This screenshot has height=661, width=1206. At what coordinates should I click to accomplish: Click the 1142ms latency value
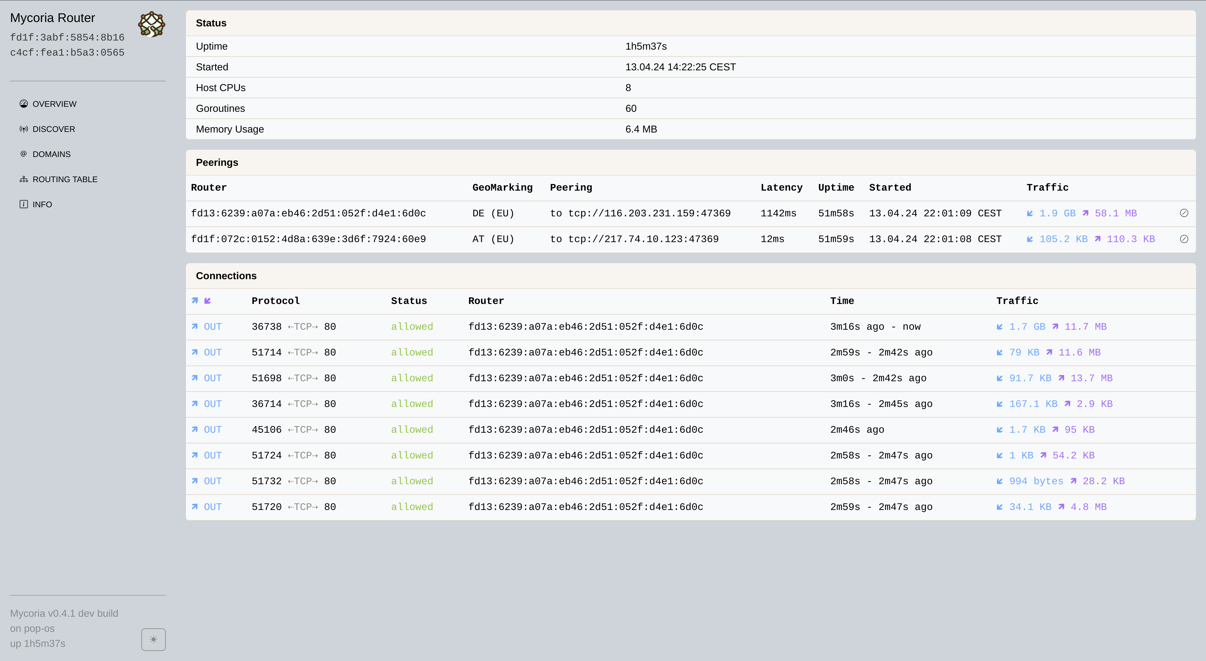point(778,214)
